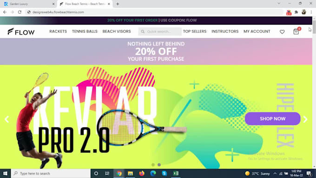Open Cortana circle icon

click(x=96, y=173)
